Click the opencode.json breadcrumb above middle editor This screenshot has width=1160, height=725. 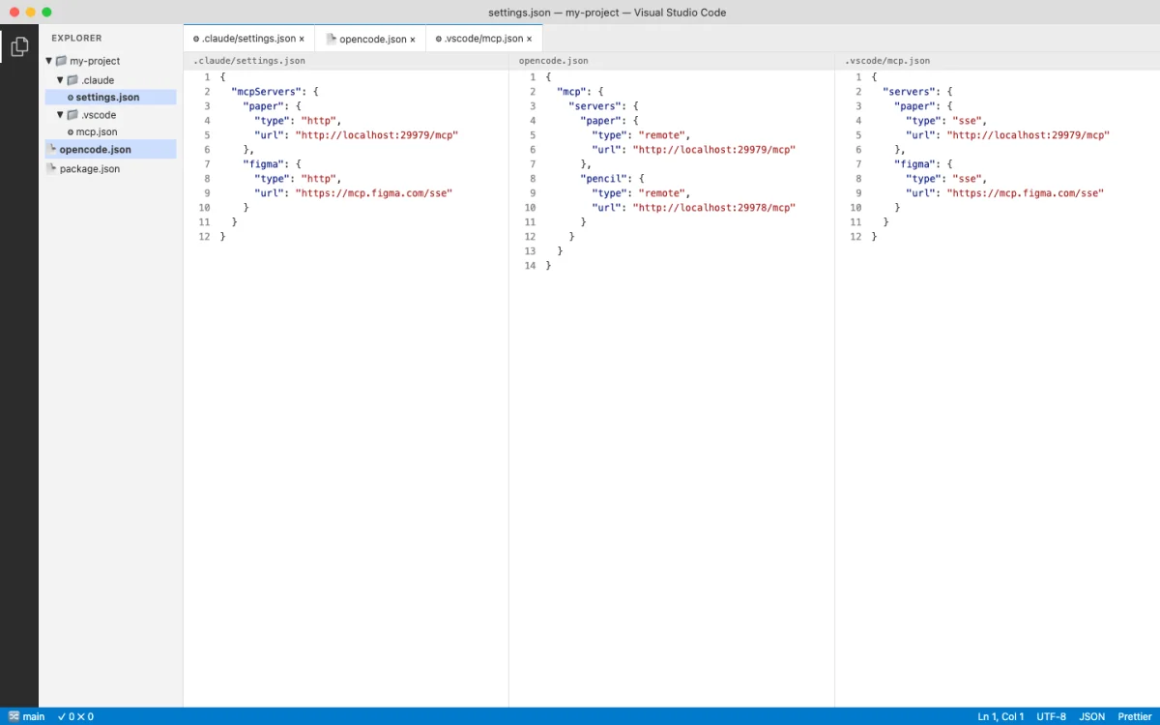[553, 61]
